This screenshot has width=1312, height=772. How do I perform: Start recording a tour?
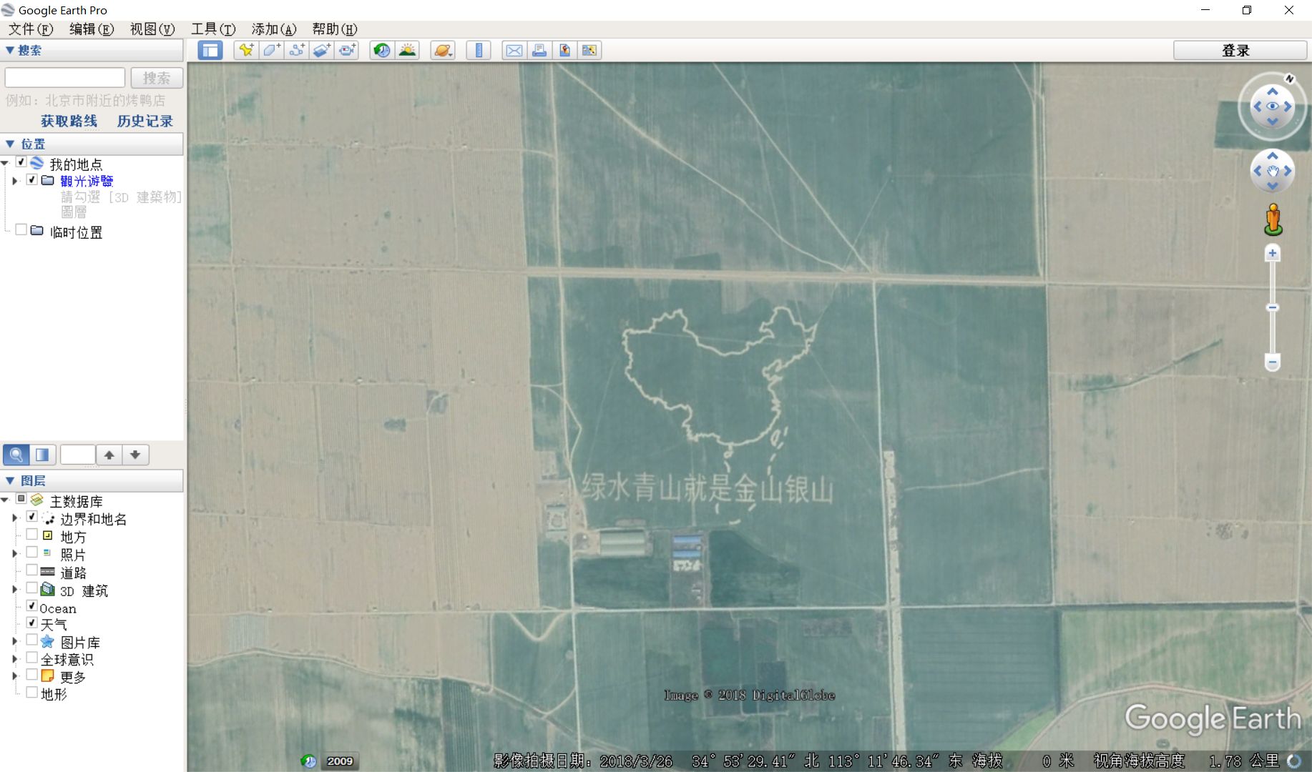(347, 50)
